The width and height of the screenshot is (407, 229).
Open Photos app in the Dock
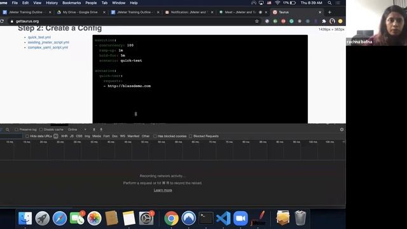point(94,218)
